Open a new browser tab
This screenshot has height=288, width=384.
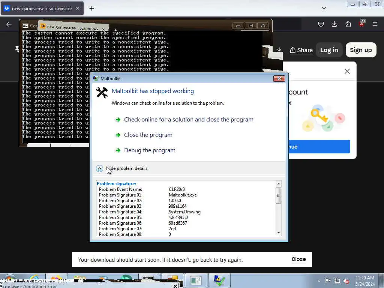(91, 9)
